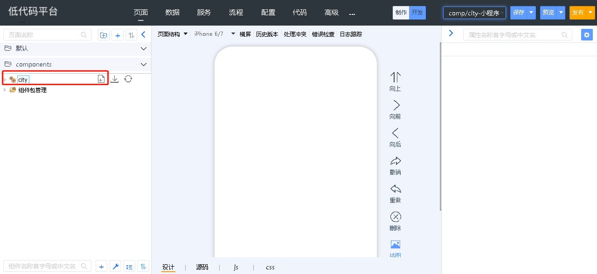This screenshot has height=274, width=597.
Task: Switch to the 源码 tab
Action: coord(202,267)
